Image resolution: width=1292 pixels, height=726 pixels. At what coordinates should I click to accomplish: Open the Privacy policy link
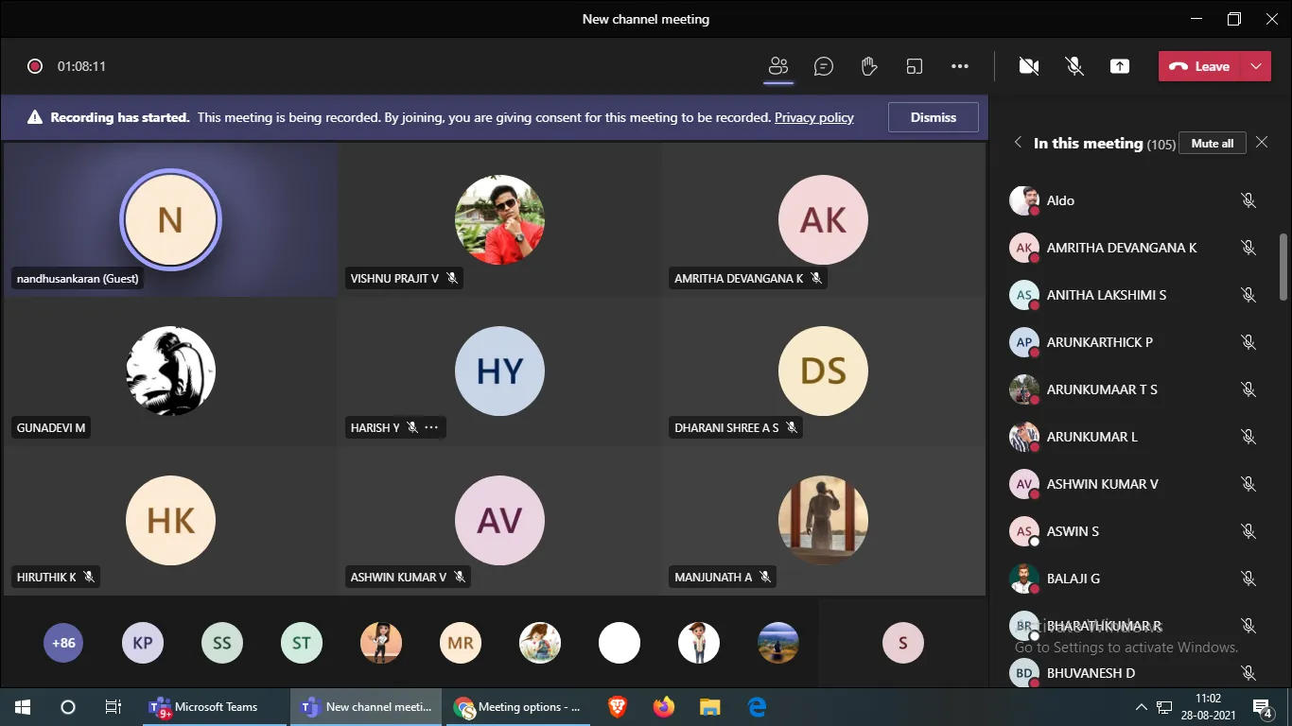tap(813, 117)
